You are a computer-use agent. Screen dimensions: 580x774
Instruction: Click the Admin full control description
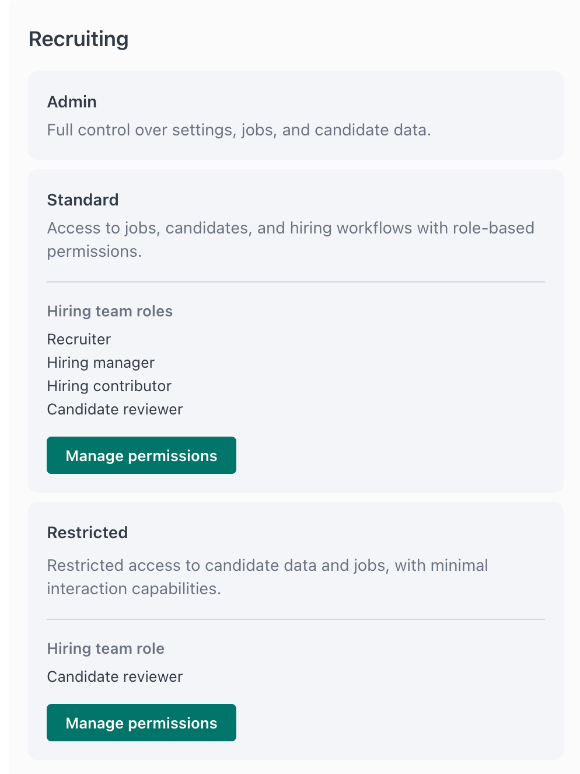click(239, 130)
